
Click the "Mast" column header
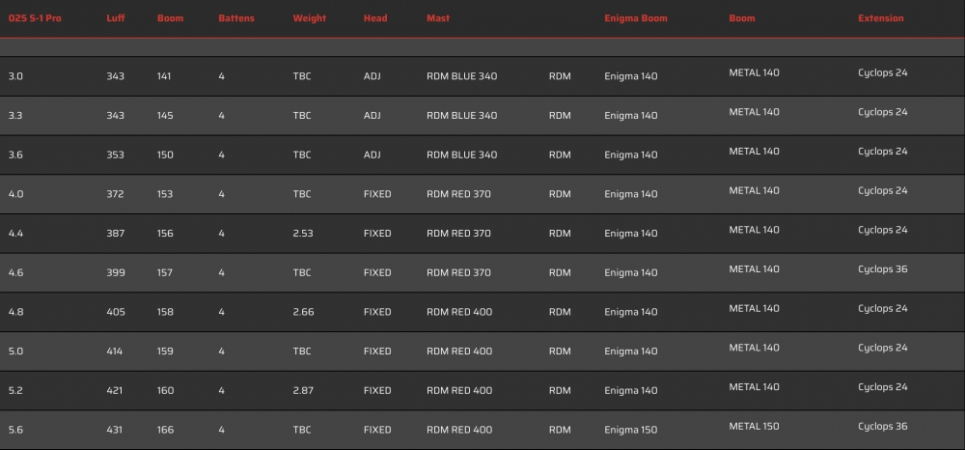tap(438, 18)
